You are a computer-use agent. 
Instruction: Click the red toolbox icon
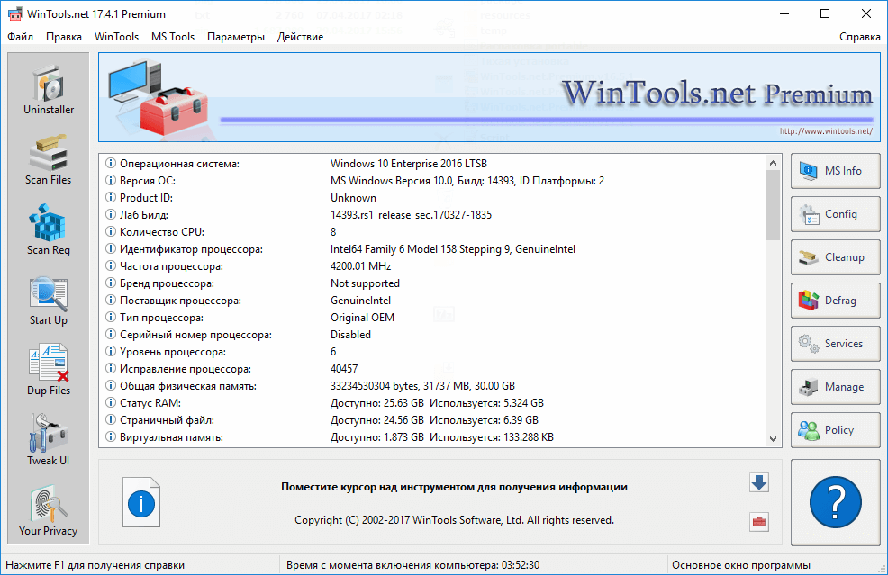(x=758, y=521)
